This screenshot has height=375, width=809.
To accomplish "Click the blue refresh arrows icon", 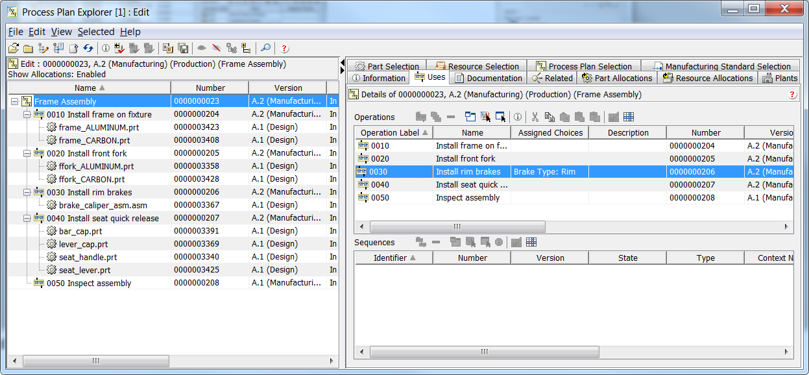I will pos(88,48).
